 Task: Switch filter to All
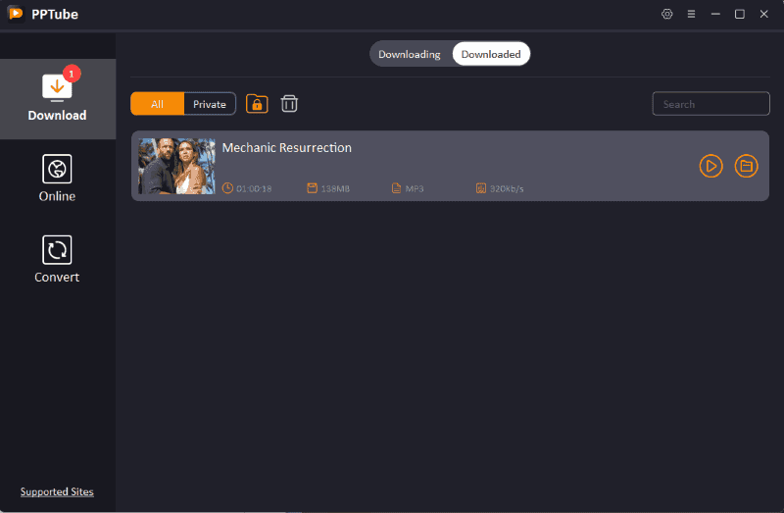pos(157,104)
